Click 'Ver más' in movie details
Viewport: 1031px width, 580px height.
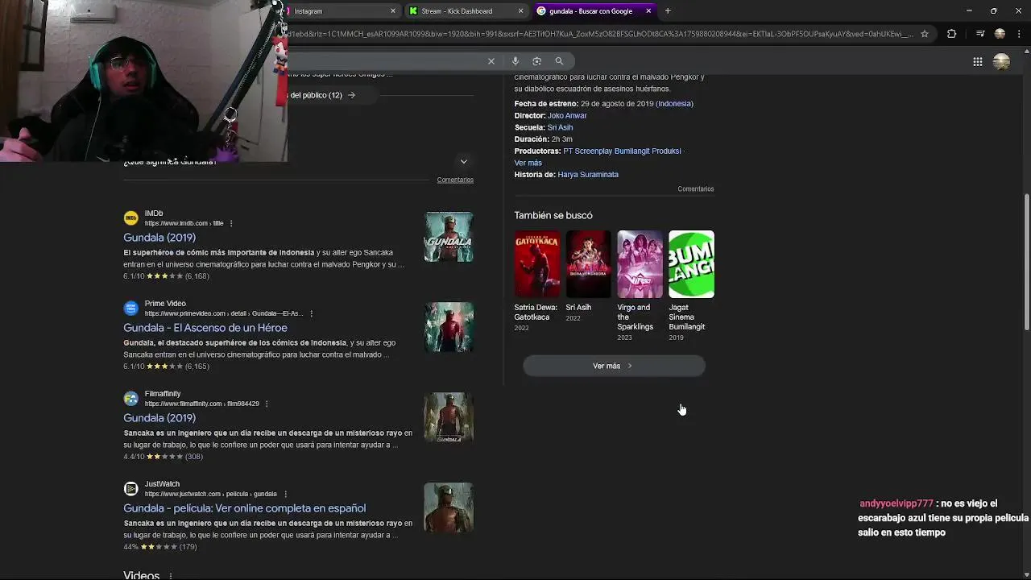pyautogui.click(x=528, y=163)
